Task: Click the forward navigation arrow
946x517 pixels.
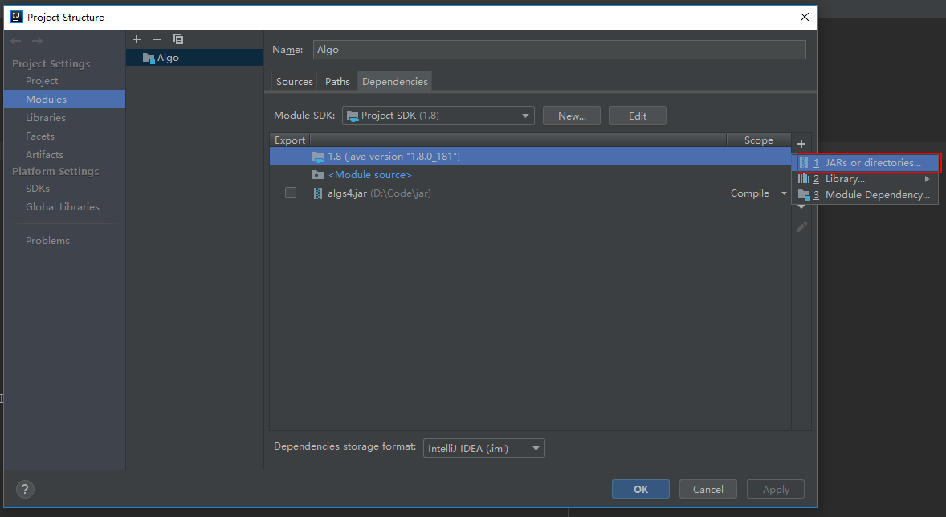Action: 37,40
